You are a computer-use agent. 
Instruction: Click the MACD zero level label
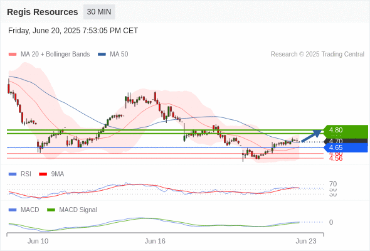(x=331, y=222)
